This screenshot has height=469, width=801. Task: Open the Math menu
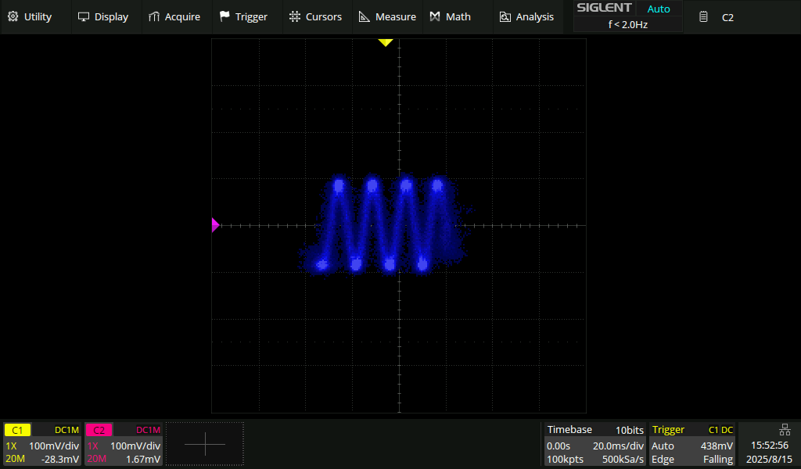pyautogui.click(x=451, y=16)
